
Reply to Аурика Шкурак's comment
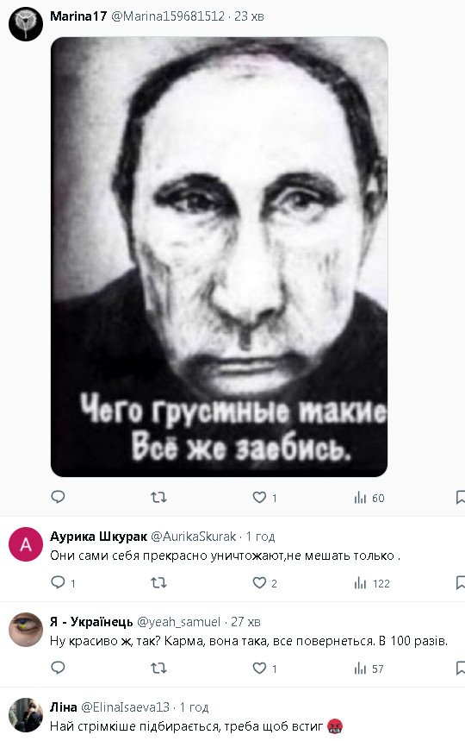pyautogui.click(x=63, y=582)
